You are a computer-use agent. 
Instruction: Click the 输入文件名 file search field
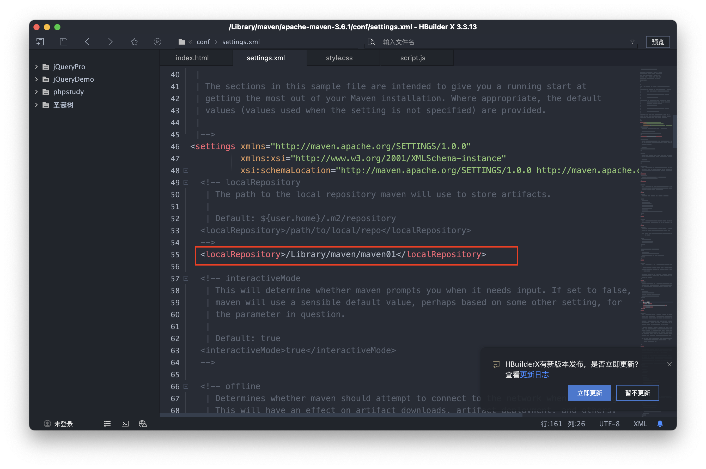pyautogui.click(x=478, y=42)
